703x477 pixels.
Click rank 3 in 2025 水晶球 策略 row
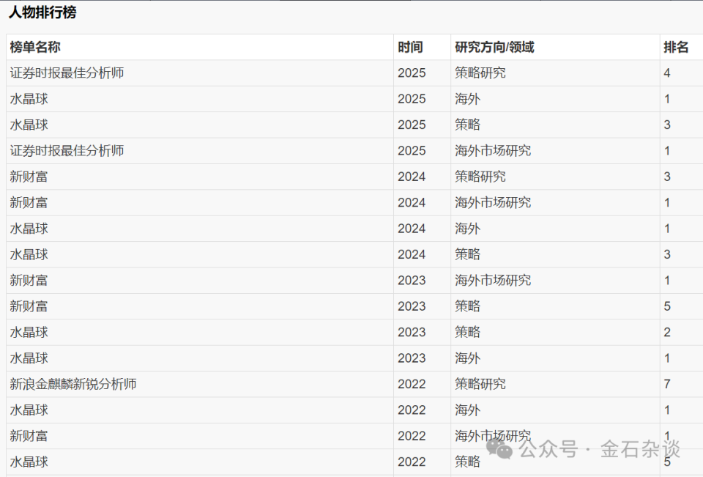coord(667,125)
